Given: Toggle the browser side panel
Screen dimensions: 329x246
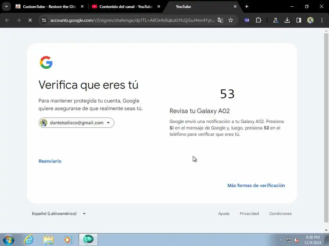Looking at the screenshot, I should (x=298, y=20).
